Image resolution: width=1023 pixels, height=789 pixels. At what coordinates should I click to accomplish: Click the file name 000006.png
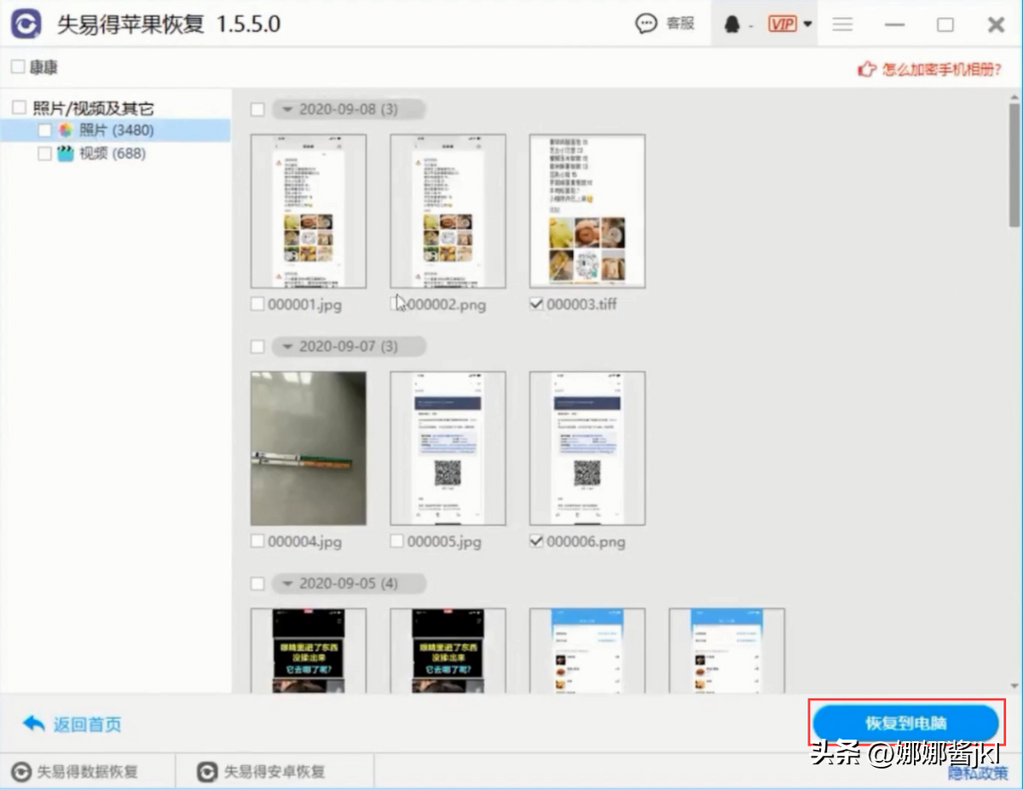(586, 542)
